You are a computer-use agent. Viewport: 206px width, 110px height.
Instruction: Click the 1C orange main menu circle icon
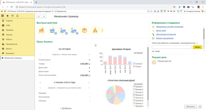click(x=5, y=11)
